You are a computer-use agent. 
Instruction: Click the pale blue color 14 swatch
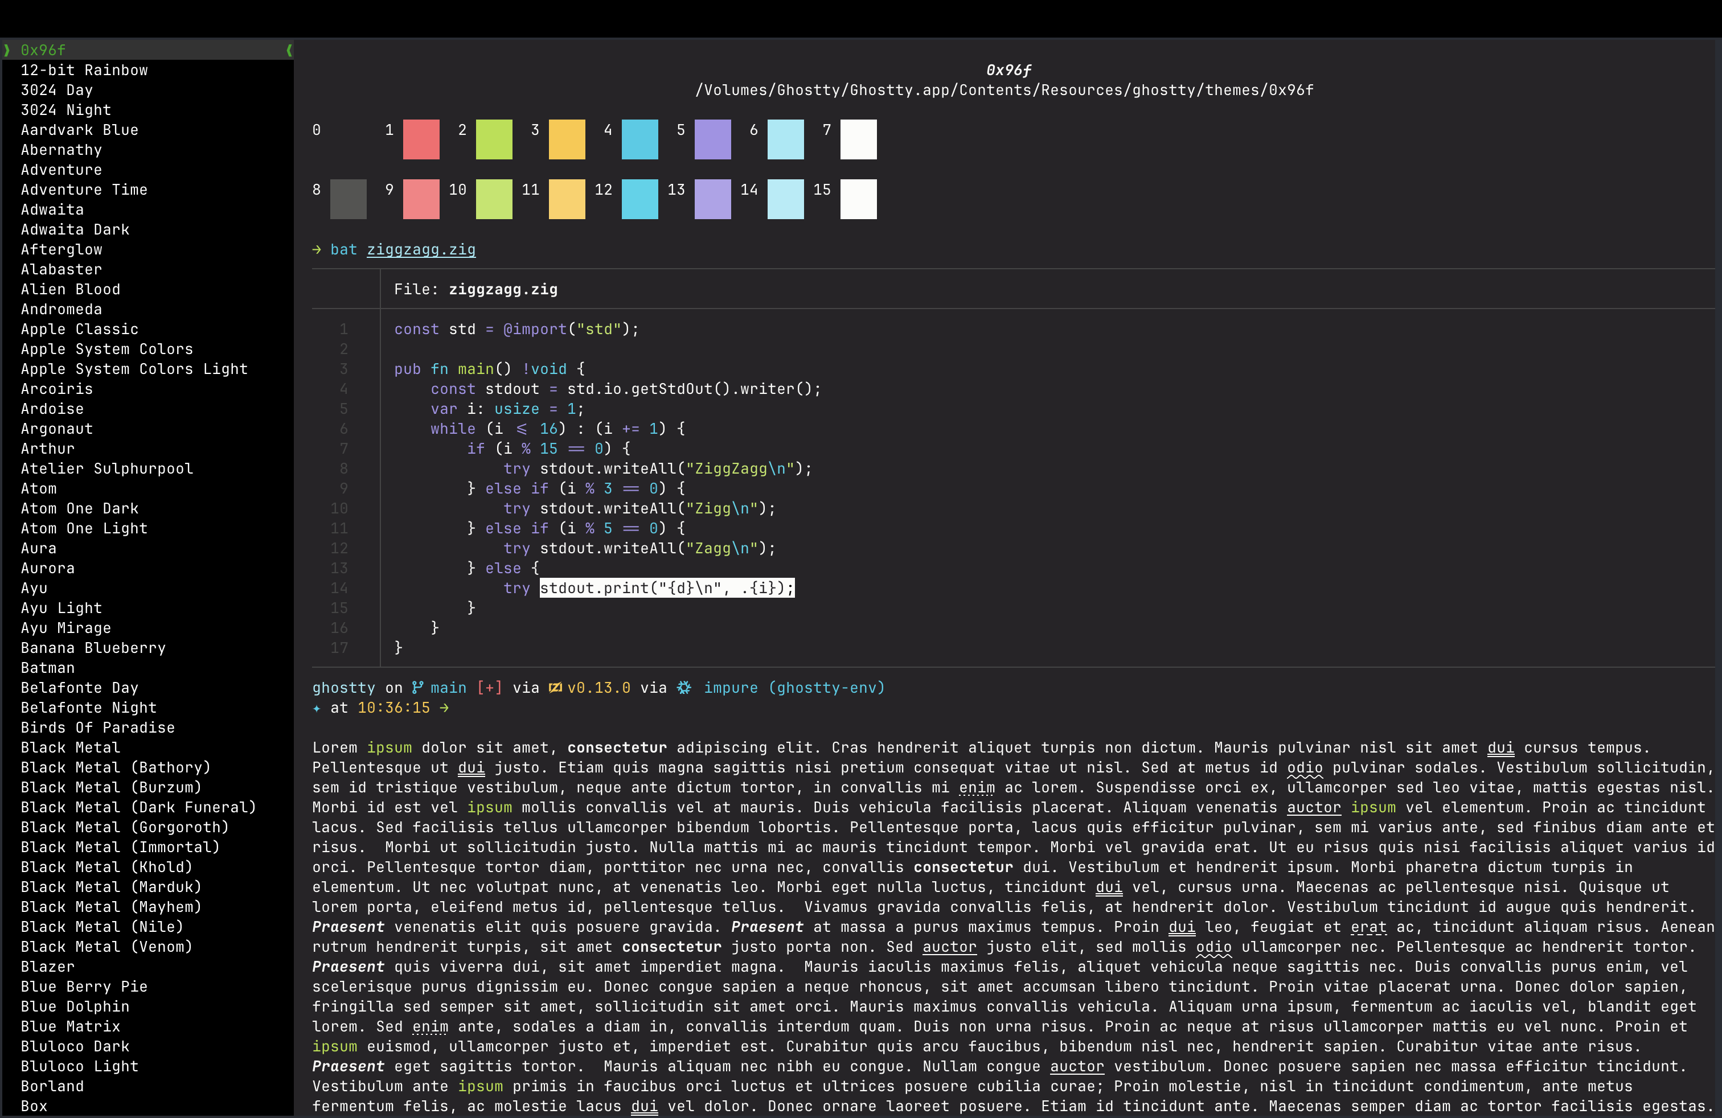coord(786,199)
